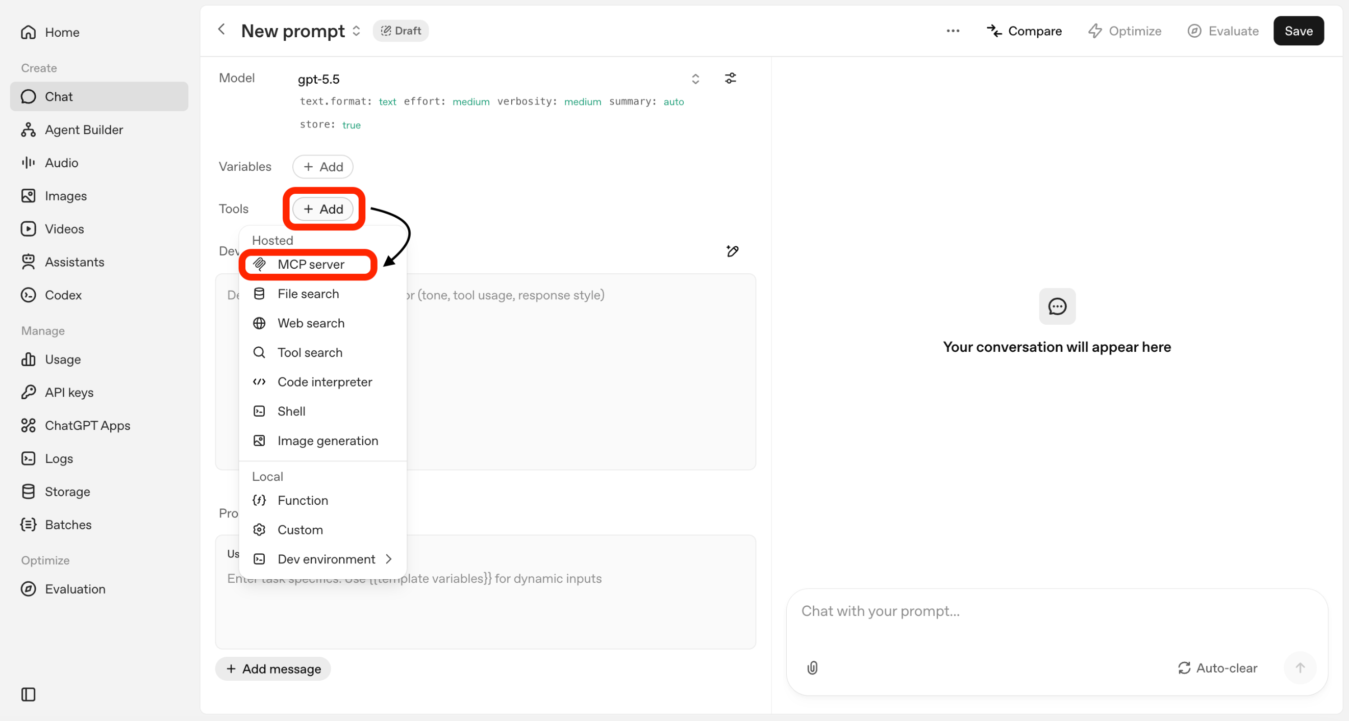Expand the Dev environment submenu

click(322, 559)
